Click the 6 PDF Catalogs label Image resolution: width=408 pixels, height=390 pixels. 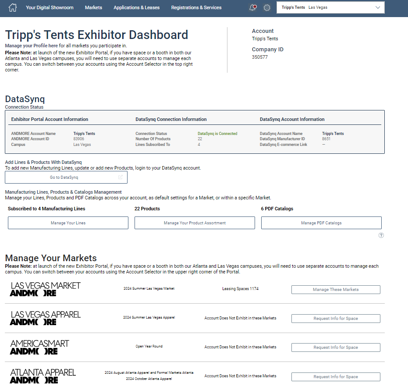click(277, 209)
